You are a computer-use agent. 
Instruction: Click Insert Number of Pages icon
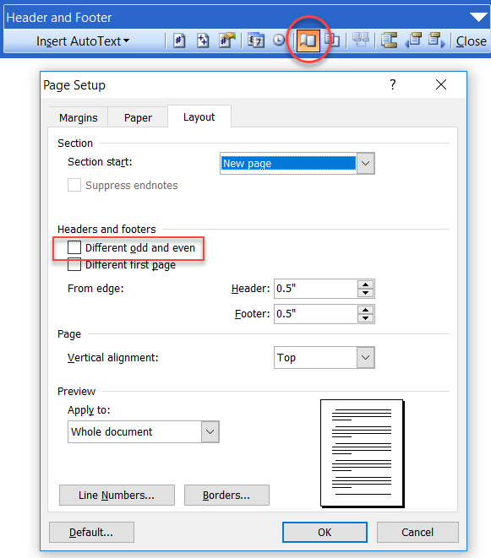(x=203, y=41)
